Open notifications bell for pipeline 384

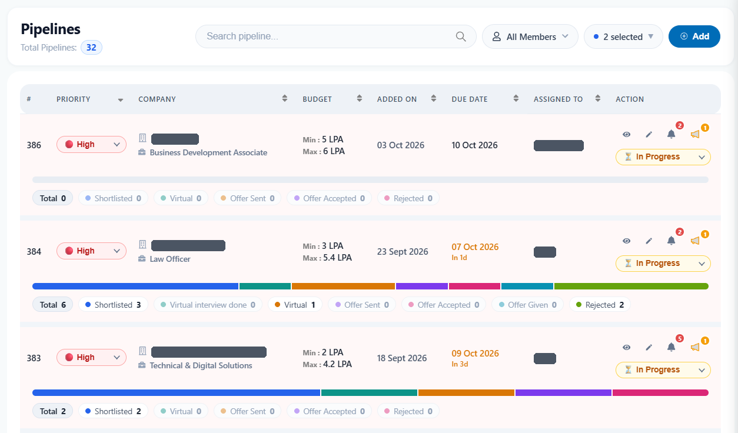click(671, 241)
